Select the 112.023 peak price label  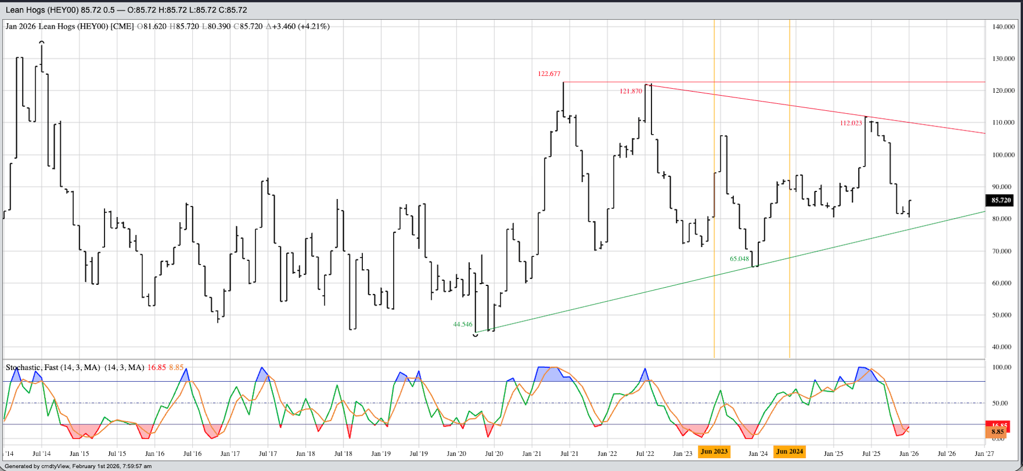pos(851,123)
